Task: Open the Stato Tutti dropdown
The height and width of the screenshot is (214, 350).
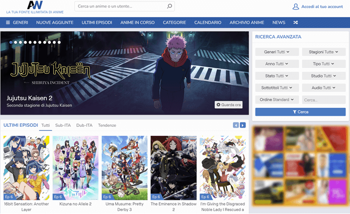Action: [277, 76]
